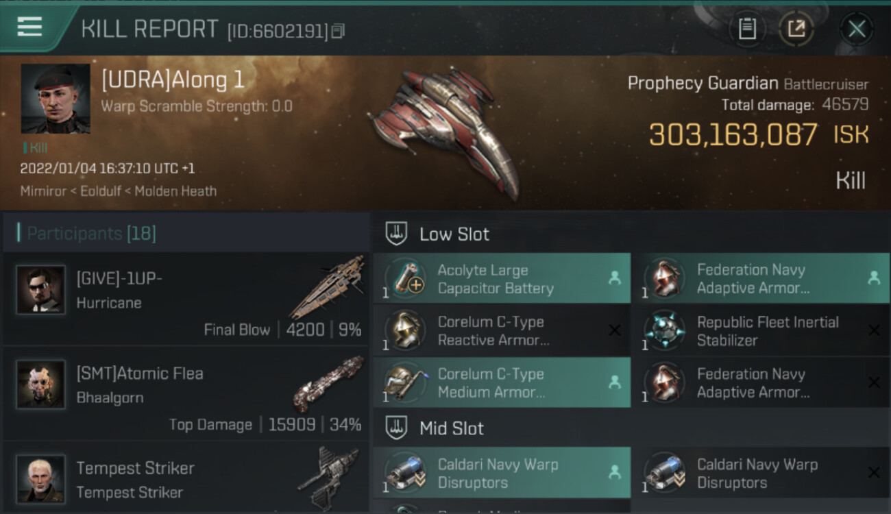Open [SMT]Atomic Flea Bhaalgorn participant entry
Viewport: 891px width, 514px height.
tap(186, 393)
